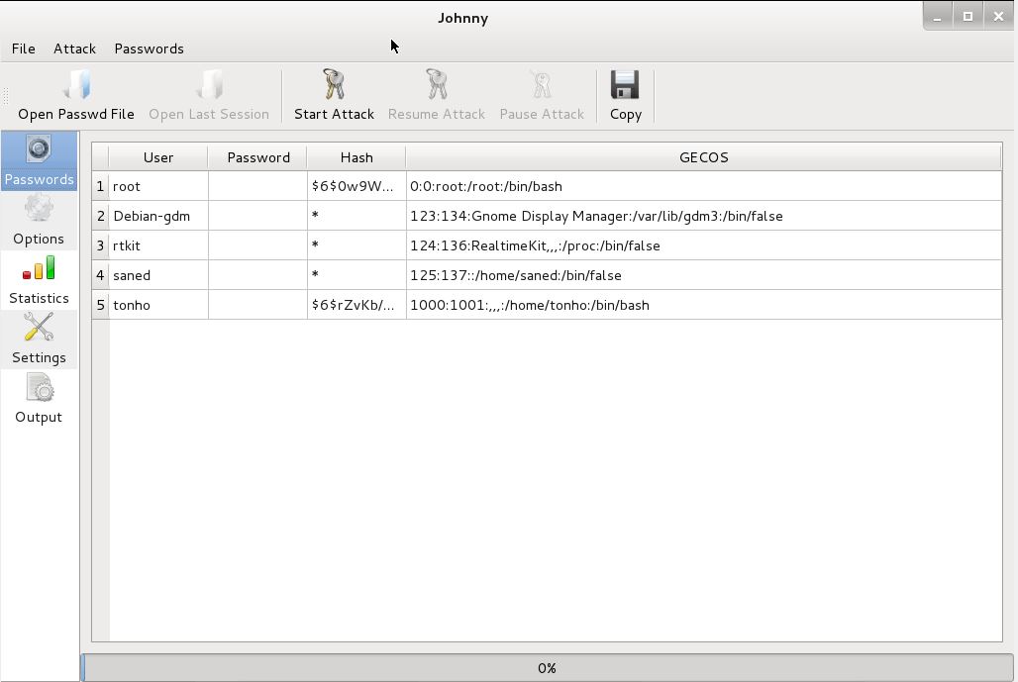Viewport: 1018px width, 682px height.
Task: Click the Hash cell in the rtkit row
Action: pyautogui.click(x=356, y=245)
